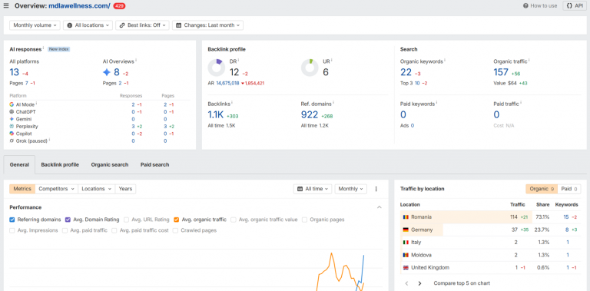590x291 pixels.
Task: Enable the Organic pages checkbox
Action: (305, 220)
